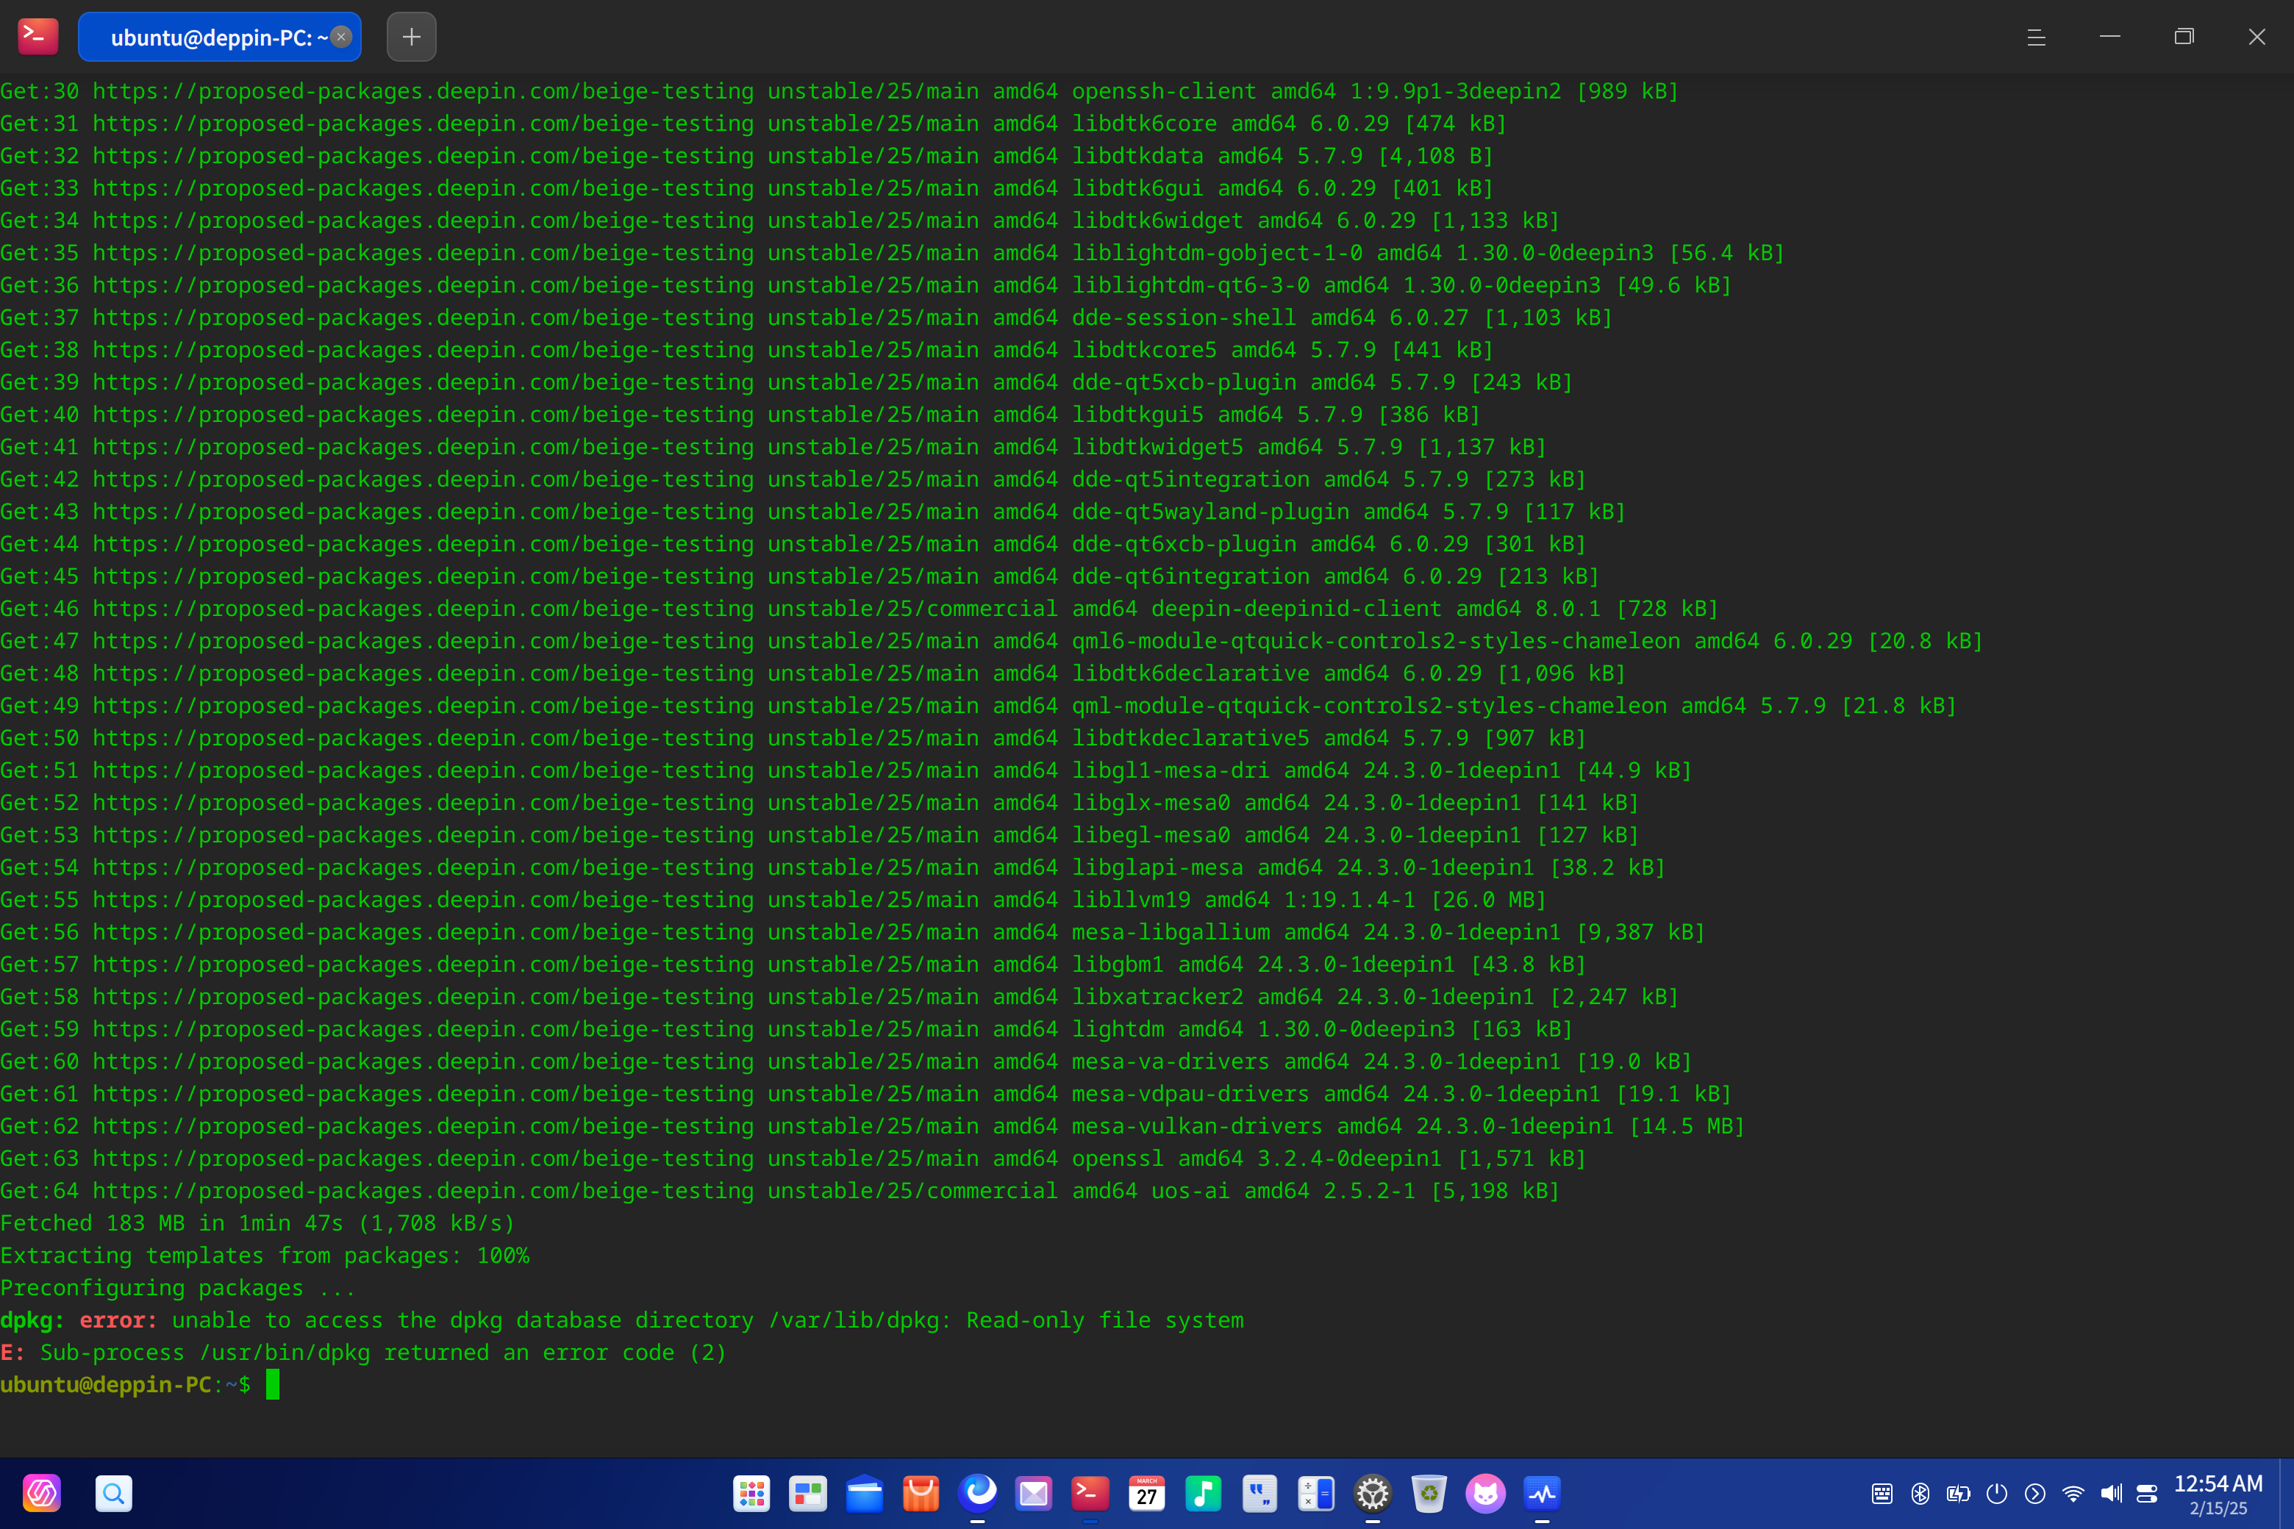Screen dimensions: 2294x1529
Task: Open volume control in tray
Action: (x=2112, y=1493)
